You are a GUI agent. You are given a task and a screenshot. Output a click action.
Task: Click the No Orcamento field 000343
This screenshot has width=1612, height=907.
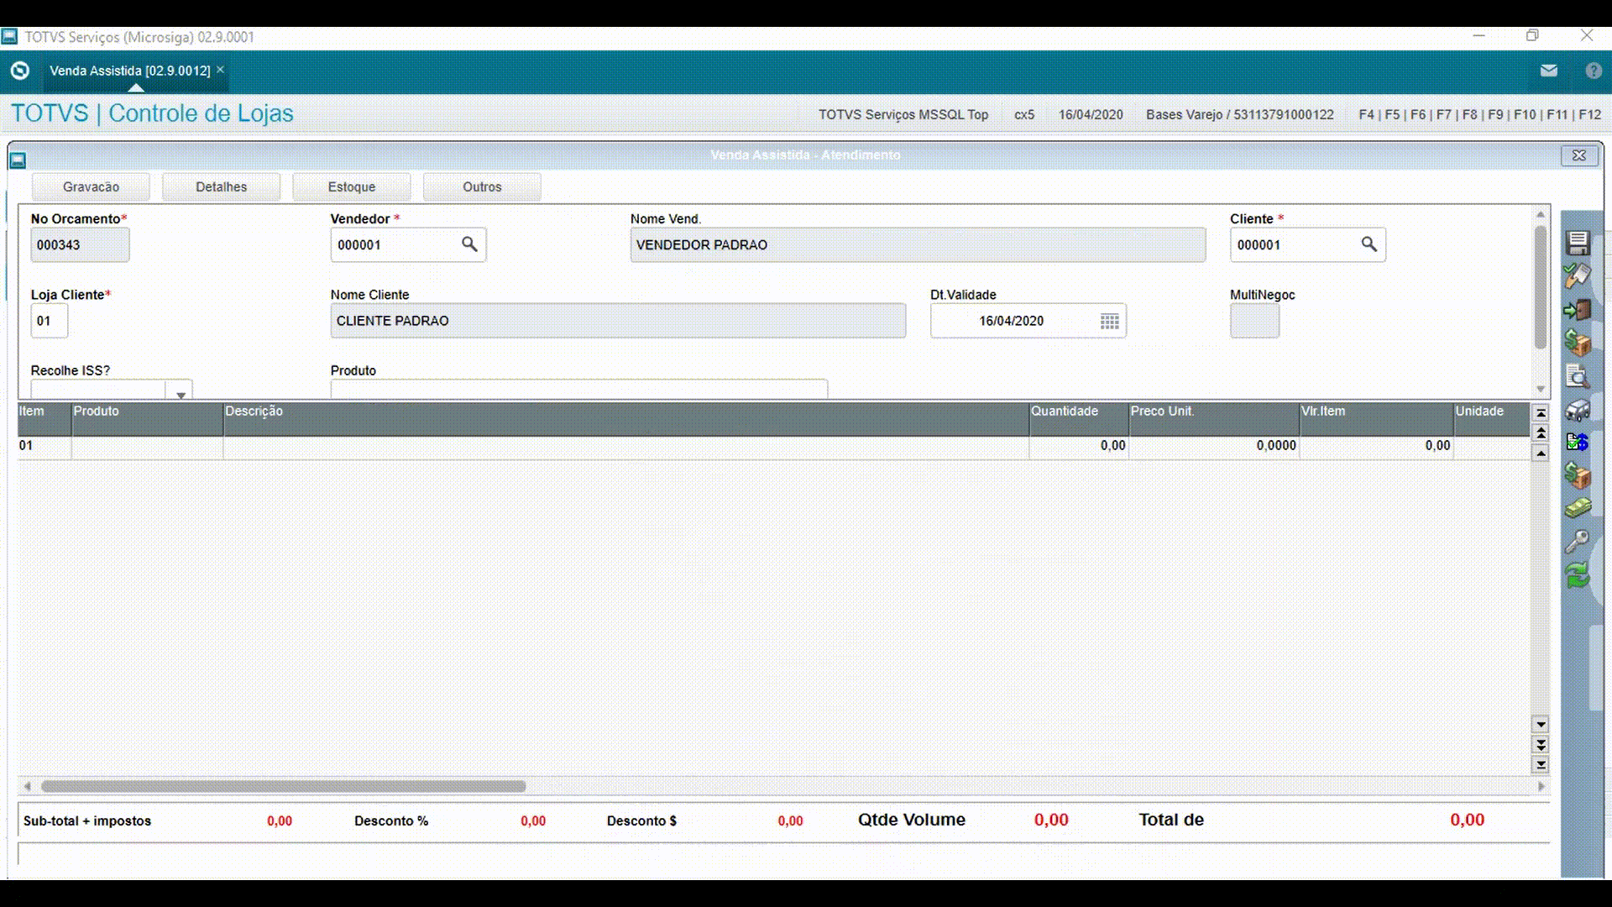(x=80, y=245)
